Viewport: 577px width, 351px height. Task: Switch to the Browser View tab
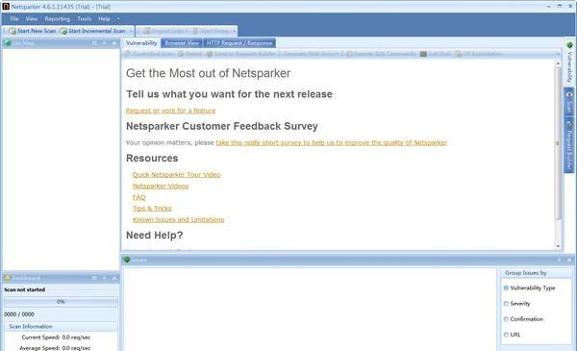pyautogui.click(x=182, y=43)
